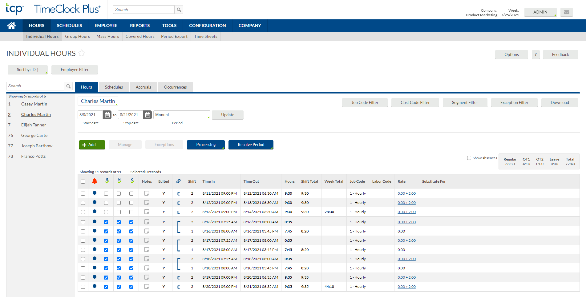Switch to the Occurrences tab
Image resolution: width=586 pixels, height=298 pixels.
(176, 87)
